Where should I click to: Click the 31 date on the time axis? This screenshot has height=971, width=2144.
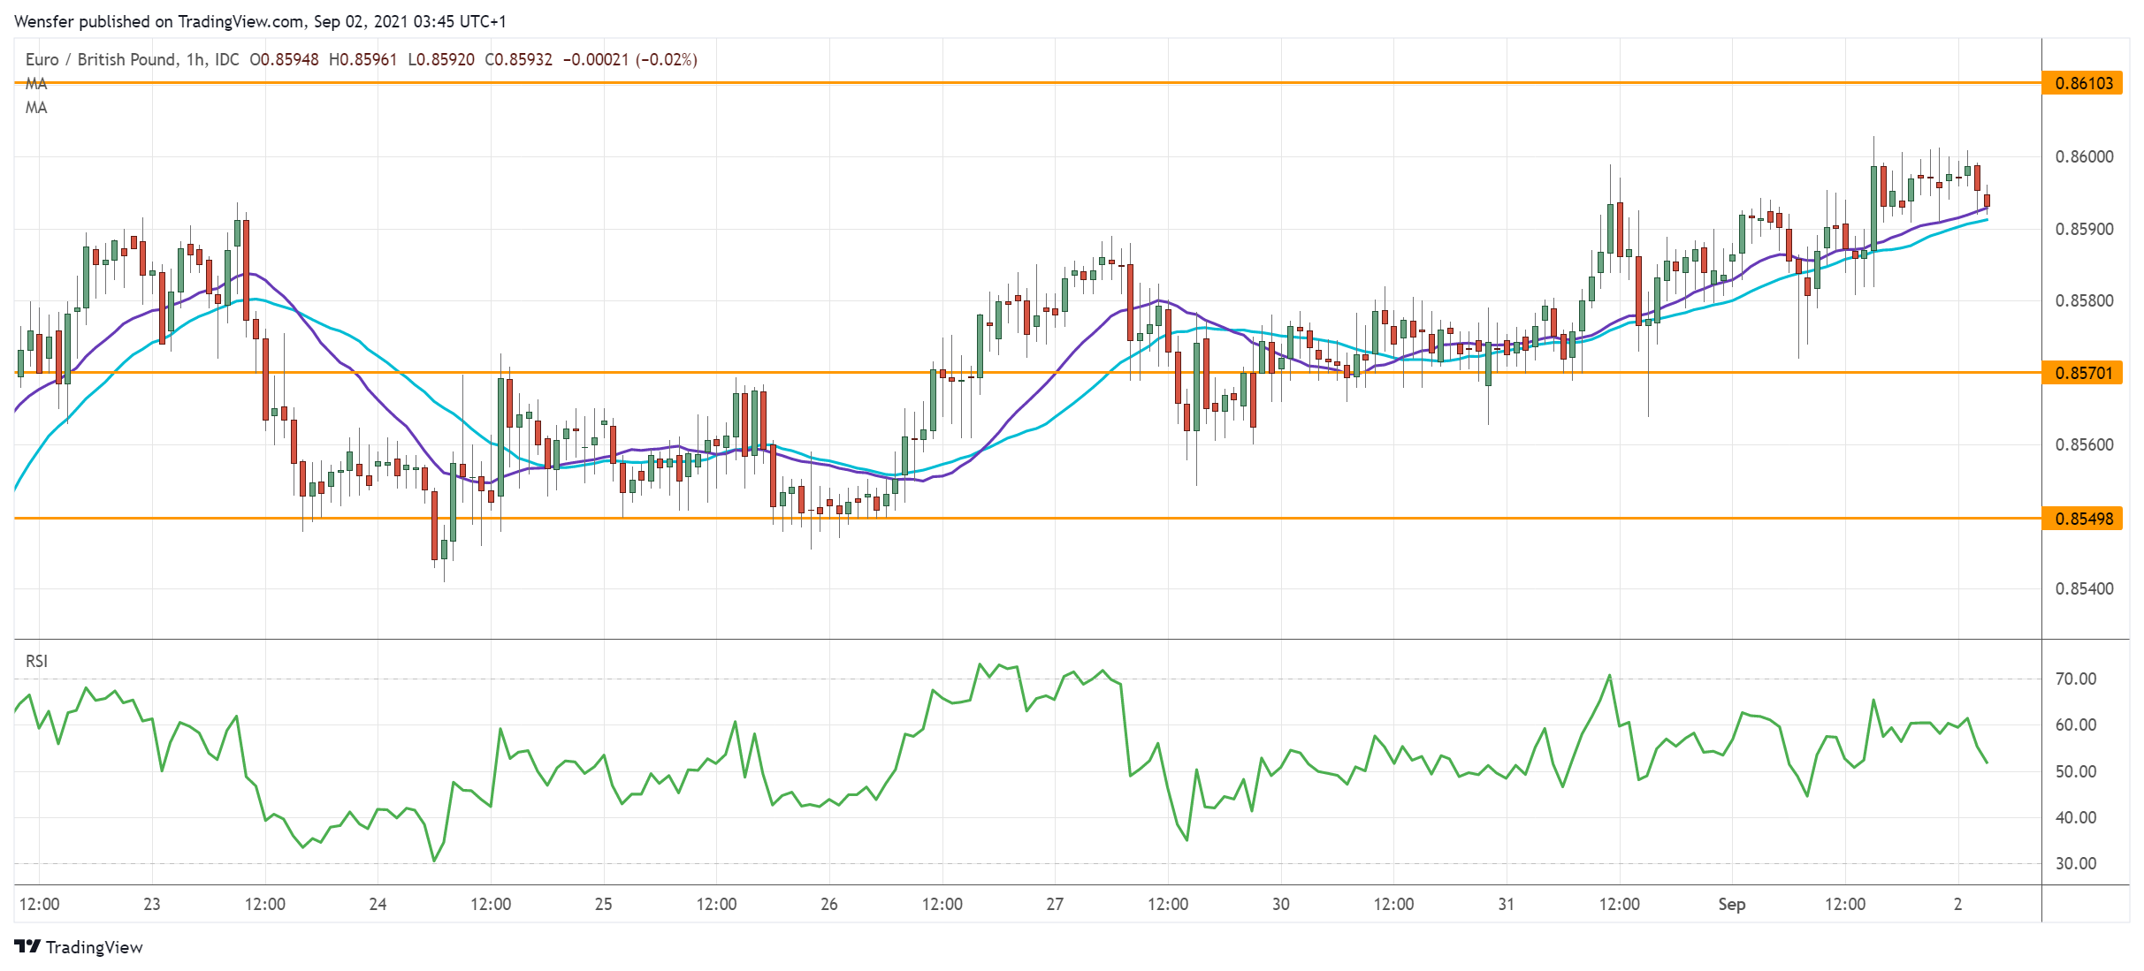point(1506,904)
